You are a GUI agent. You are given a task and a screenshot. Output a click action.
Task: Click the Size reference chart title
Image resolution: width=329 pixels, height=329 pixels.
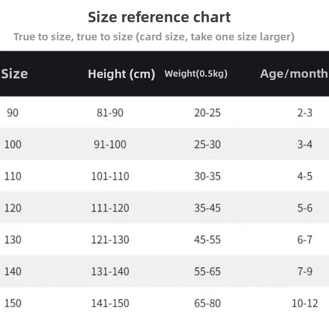pyautogui.click(x=159, y=17)
